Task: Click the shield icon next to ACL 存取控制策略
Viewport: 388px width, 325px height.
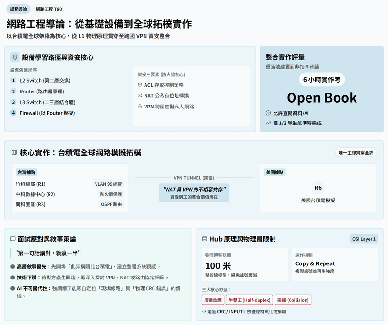Action: (140, 85)
